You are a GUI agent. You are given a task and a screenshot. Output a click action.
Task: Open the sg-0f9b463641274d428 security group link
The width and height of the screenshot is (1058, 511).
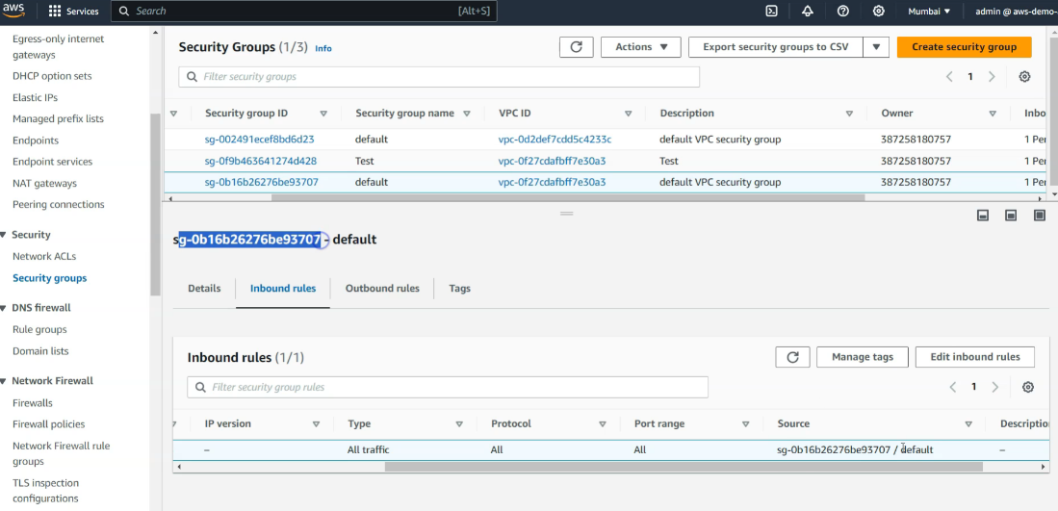(x=260, y=161)
